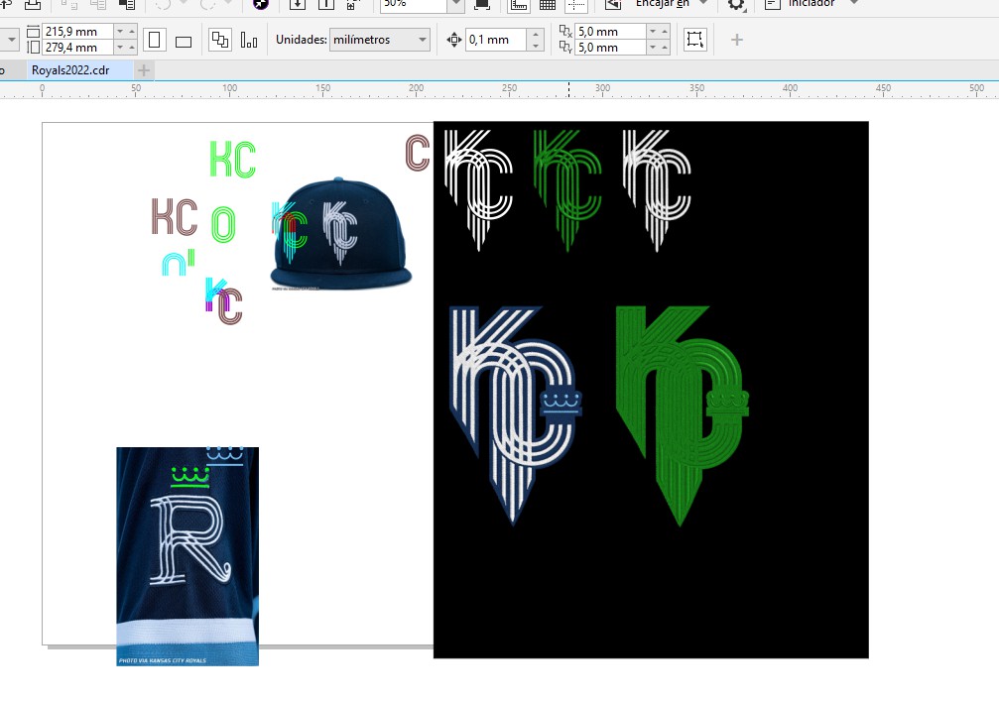Decrease nudge distance with down arrow

click(x=536, y=46)
